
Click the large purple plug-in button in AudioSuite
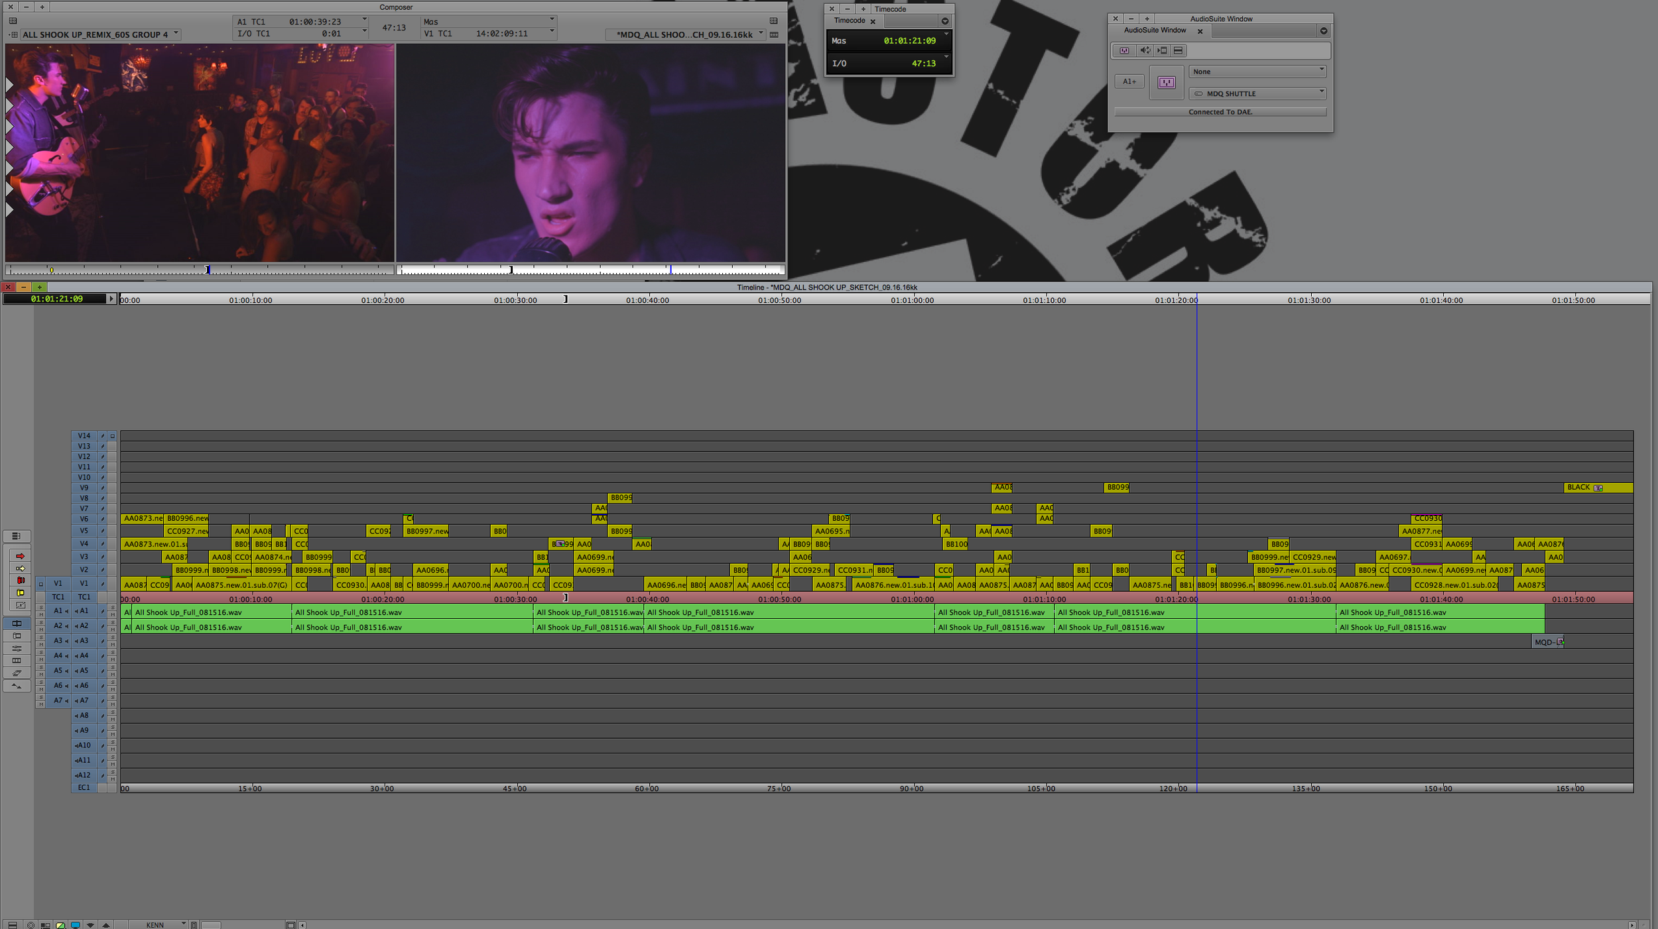(x=1167, y=83)
